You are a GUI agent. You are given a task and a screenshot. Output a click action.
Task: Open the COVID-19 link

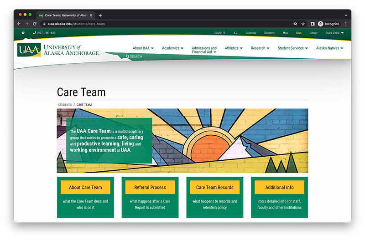(220, 33)
